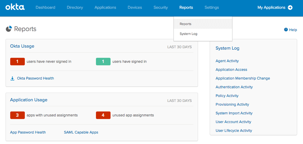Open the SAML Capable Apps report
The width and height of the screenshot is (303, 144).
pyautogui.click(x=81, y=132)
